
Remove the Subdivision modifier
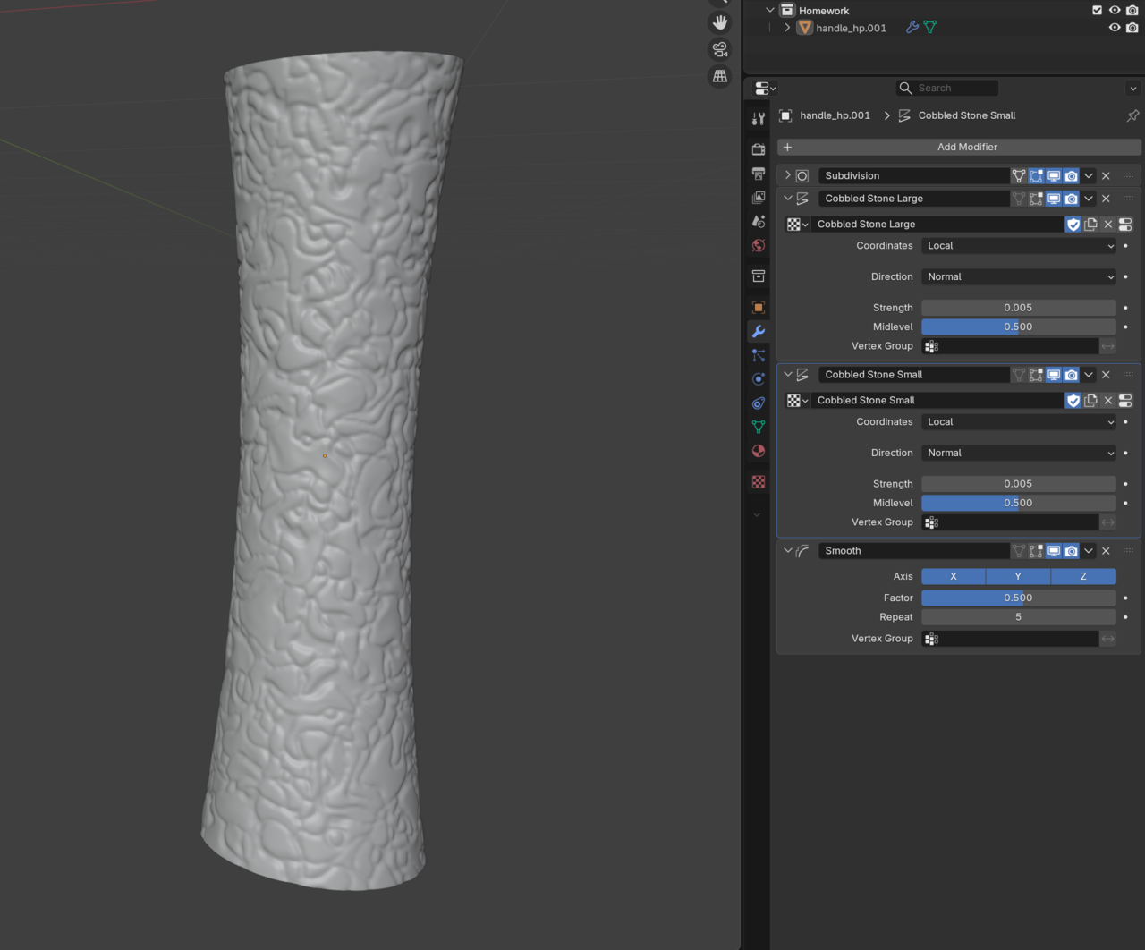[1107, 176]
